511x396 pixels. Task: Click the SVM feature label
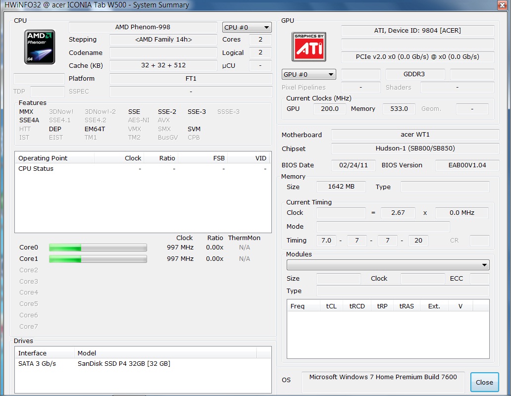coord(194,129)
